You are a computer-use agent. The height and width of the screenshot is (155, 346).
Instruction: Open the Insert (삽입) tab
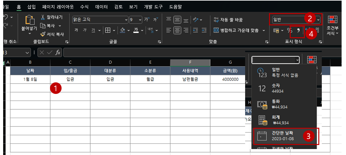pos(31,7)
